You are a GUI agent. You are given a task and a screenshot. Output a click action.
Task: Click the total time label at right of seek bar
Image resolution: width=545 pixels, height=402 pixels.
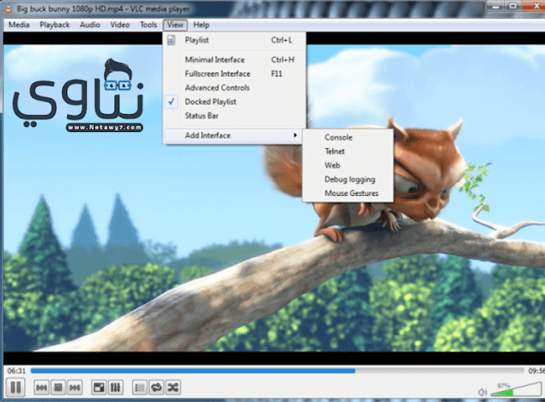click(x=536, y=371)
